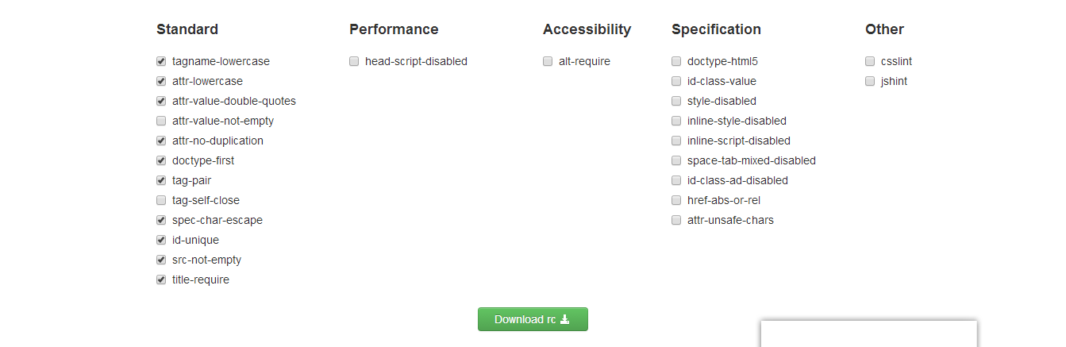Image resolution: width=1066 pixels, height=347 pixels.
Task: Toggle the attr-no-duplication checkbox
Action: [161, 141]
